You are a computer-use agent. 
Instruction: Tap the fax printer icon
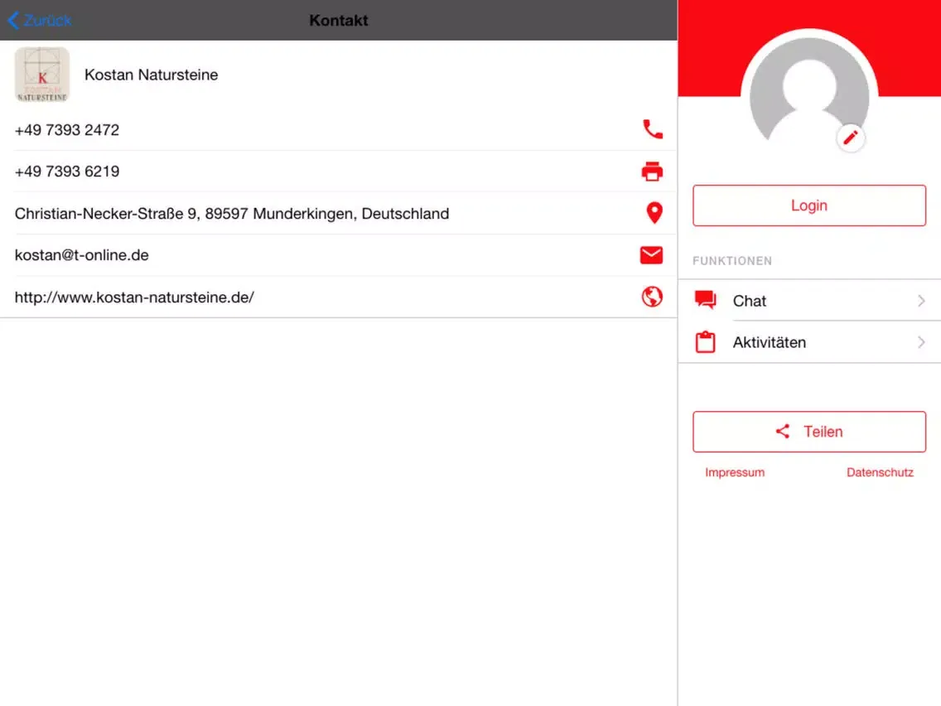click(652, 172)
